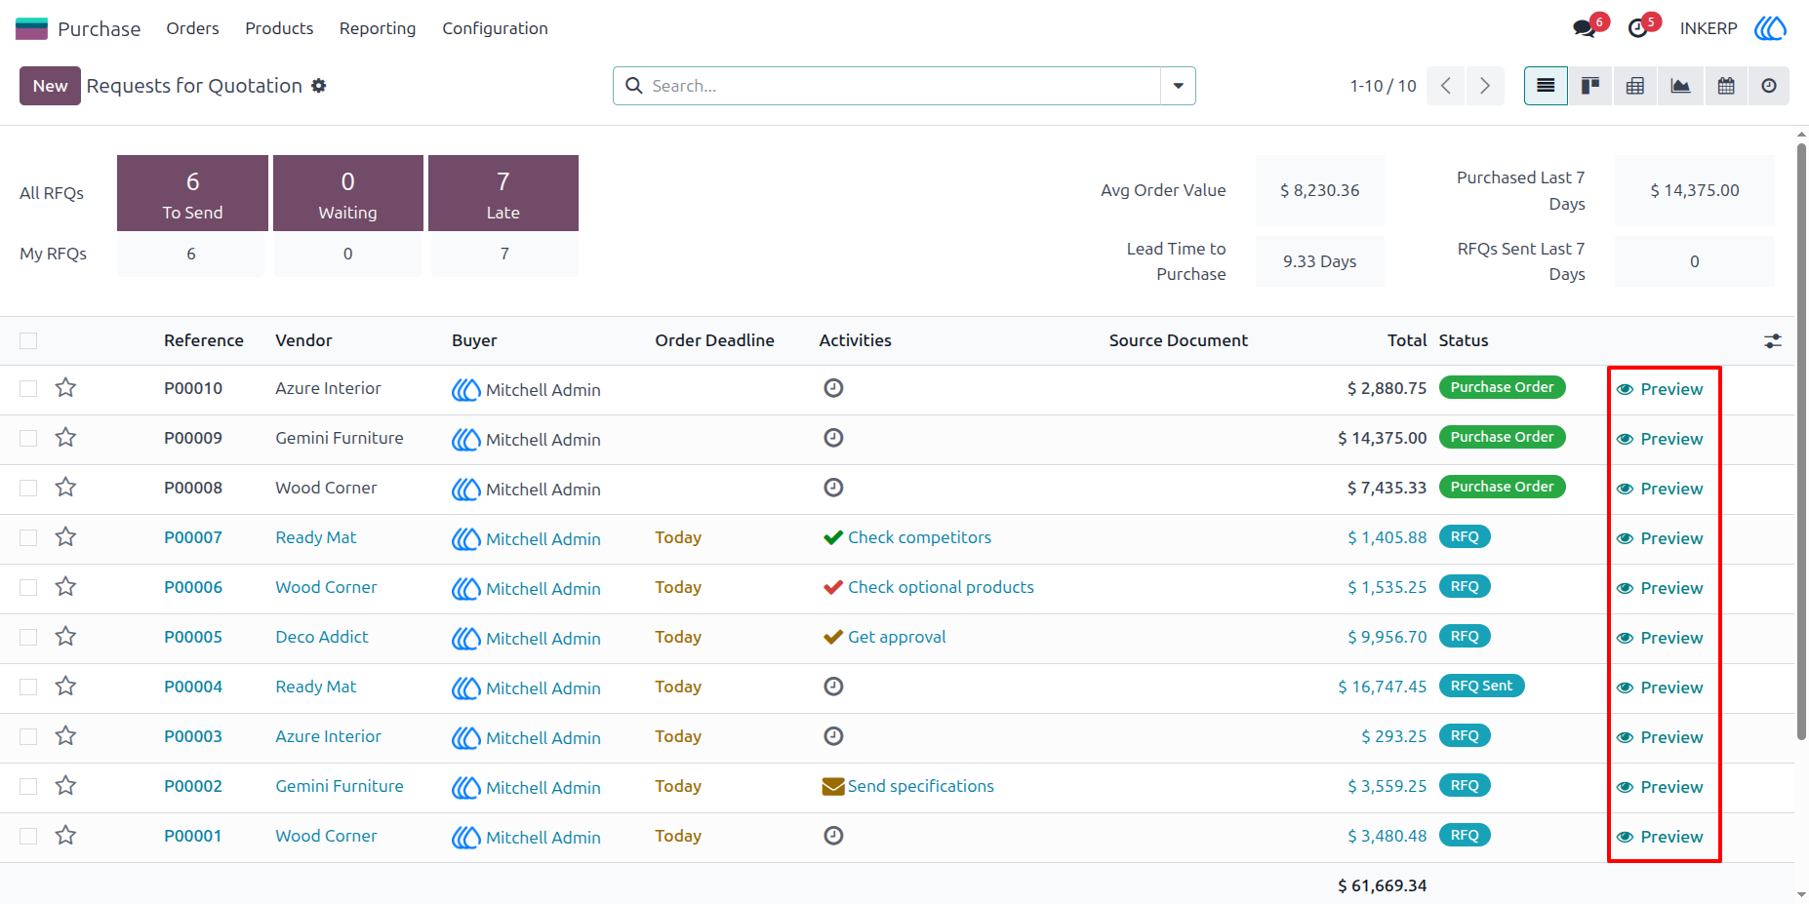The height and width of the screenshot is (904, 1809).
Task: Switch to Calendar view
Action: point(1726,86)
